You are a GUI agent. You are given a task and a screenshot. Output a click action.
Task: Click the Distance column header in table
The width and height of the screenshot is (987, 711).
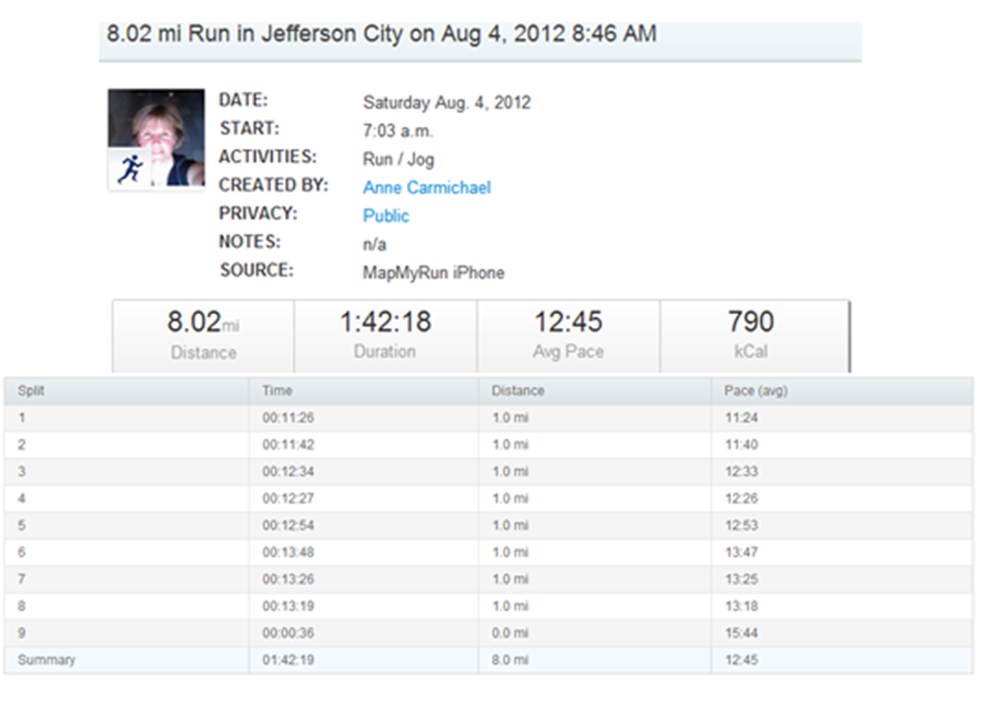(x=518, y=391)
